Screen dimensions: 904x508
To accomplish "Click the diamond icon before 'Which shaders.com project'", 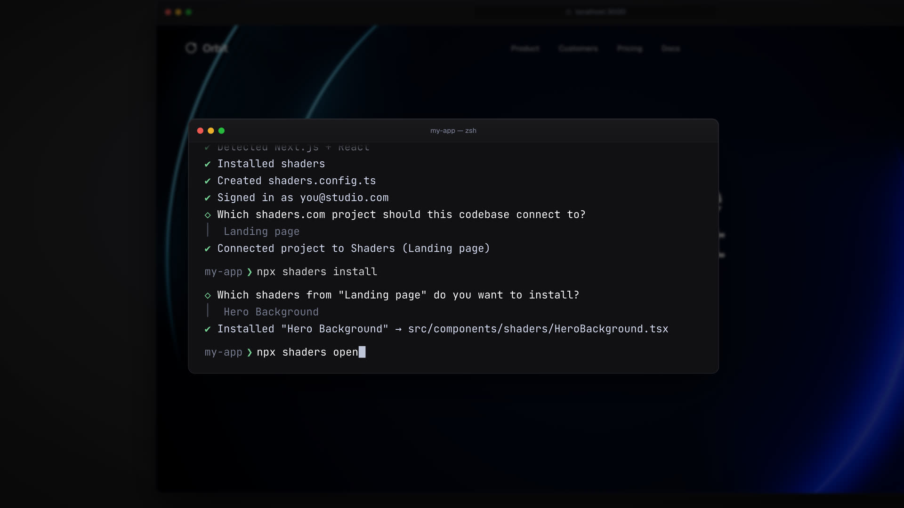I will (208, 215).
